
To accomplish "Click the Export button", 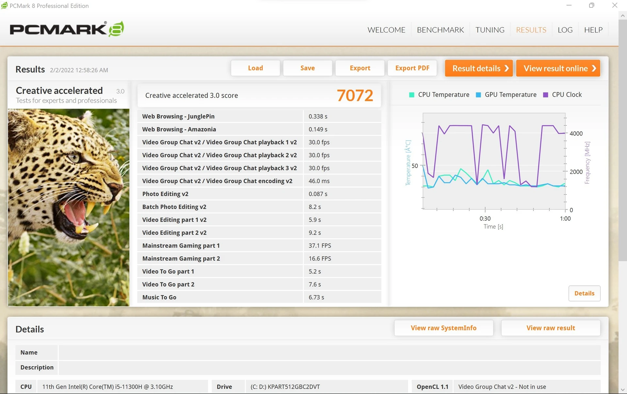I will click(360, 68).
